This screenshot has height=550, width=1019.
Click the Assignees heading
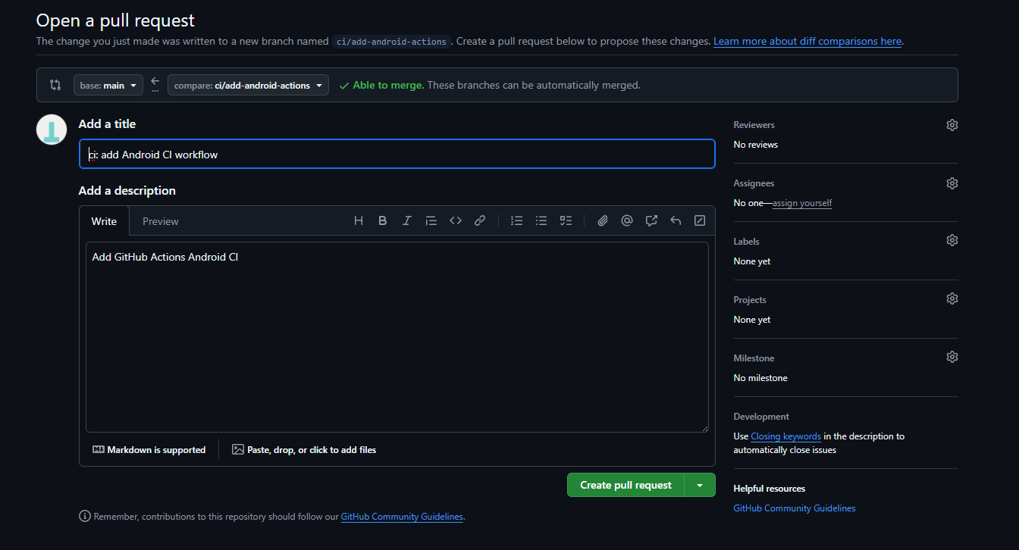(754, 183)
